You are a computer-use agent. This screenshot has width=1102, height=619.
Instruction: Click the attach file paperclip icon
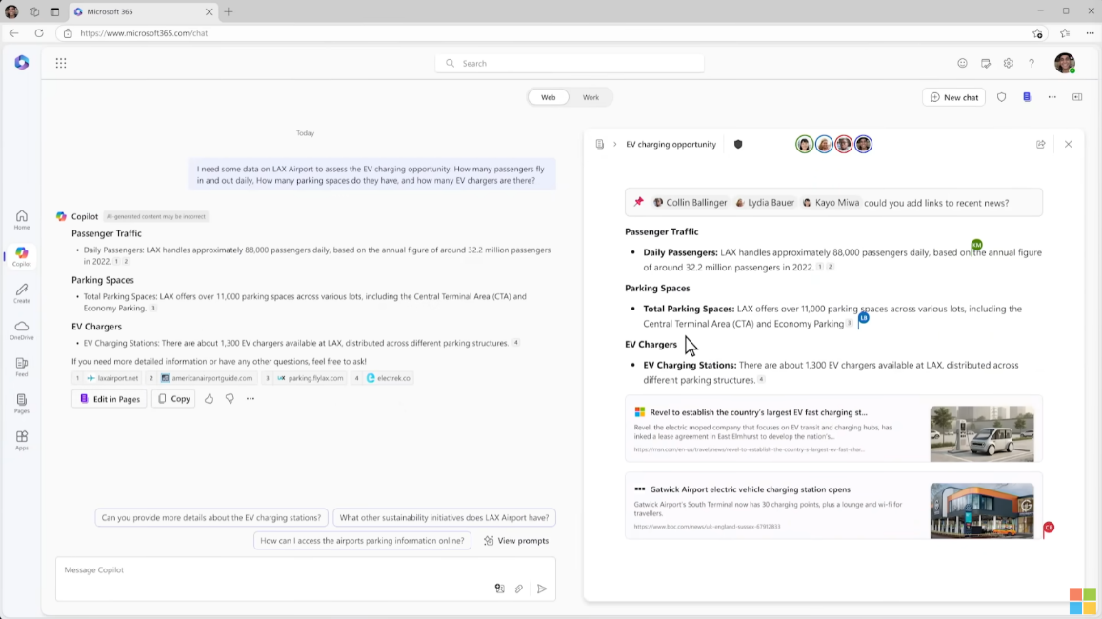click(x=519, y=589)
